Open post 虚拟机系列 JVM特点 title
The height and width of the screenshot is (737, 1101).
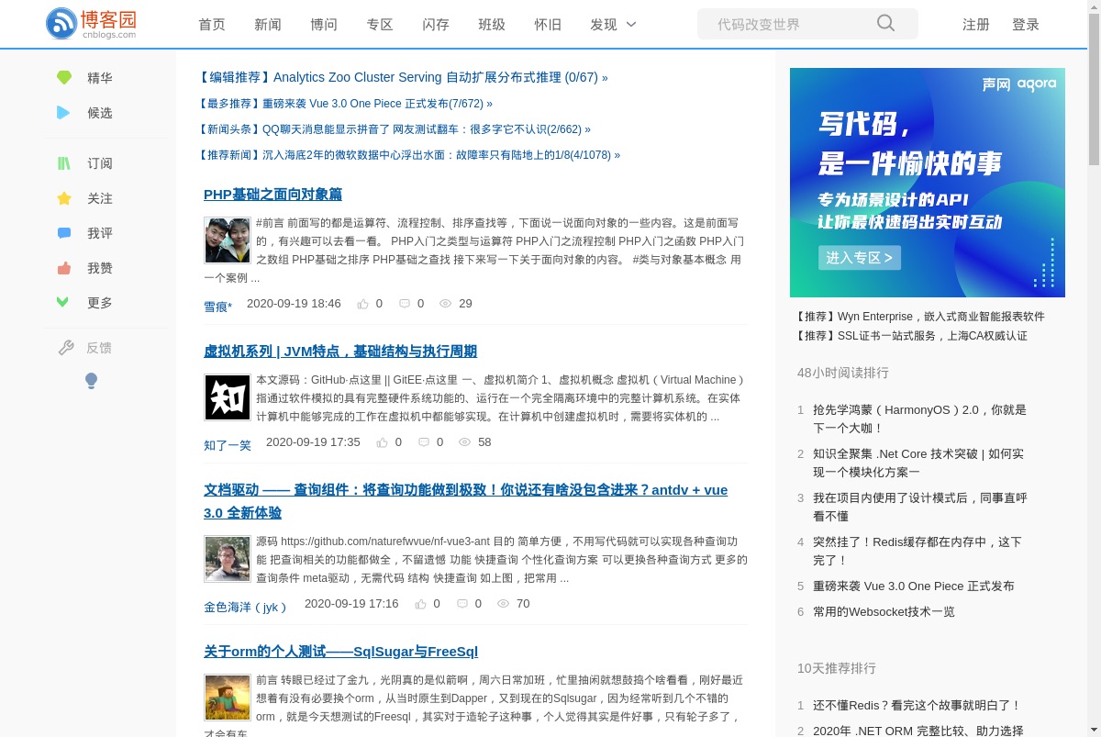(340, 352)
